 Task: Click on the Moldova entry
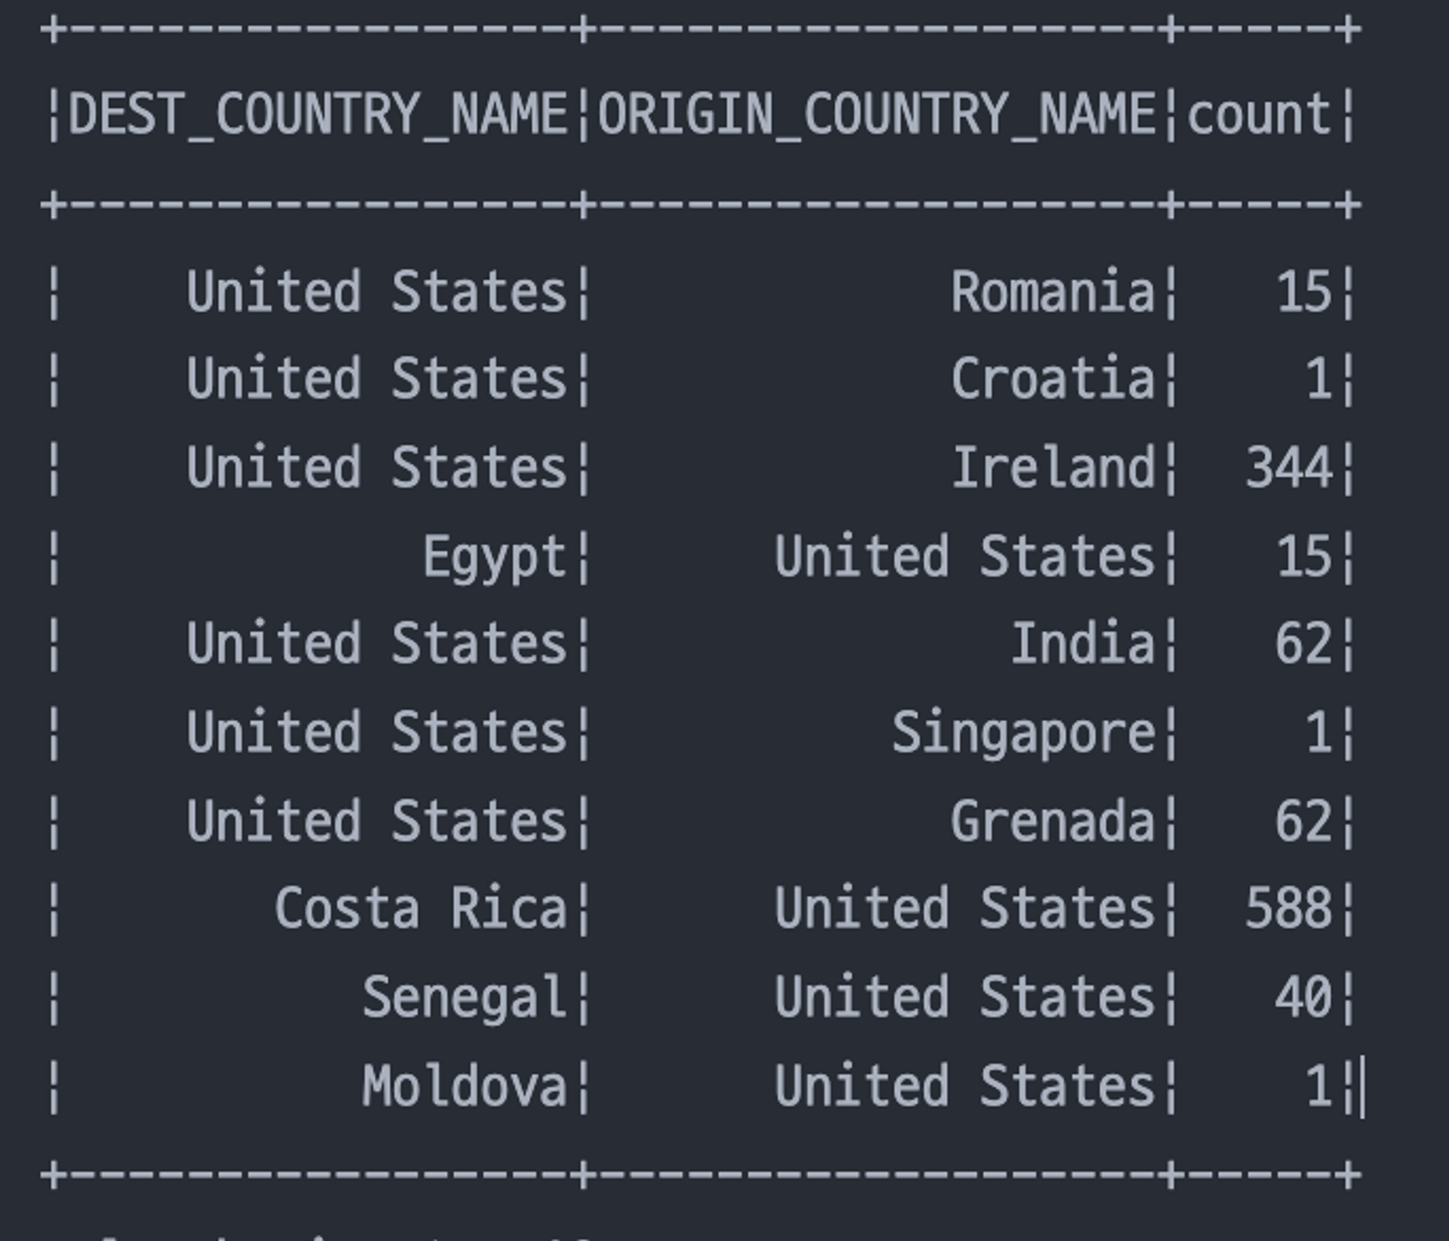464,1086
